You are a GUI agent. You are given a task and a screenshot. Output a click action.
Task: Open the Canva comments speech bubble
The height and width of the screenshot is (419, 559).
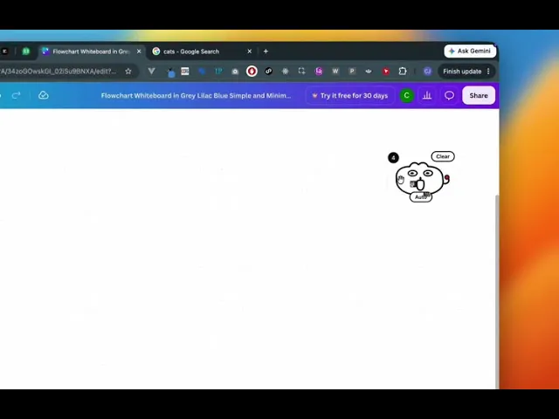coord(449,95)
